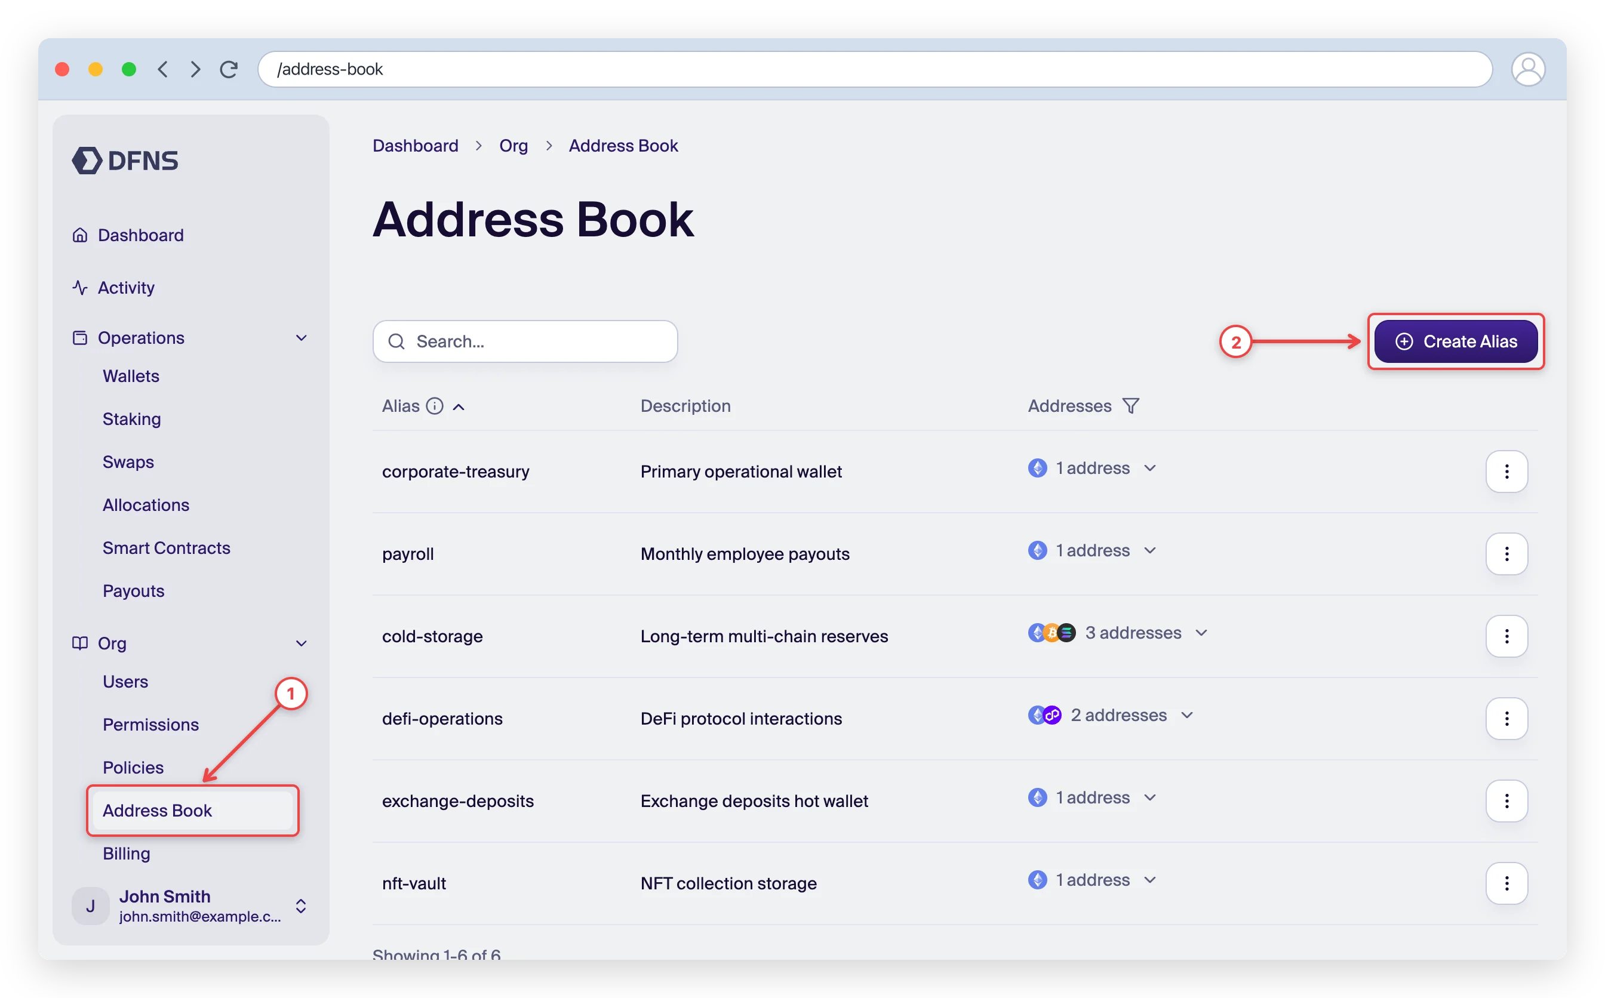Image resolution: width=1605 pixels, height=998 pixels.
Task: Click the cold-storage alias name
Action: pyautogui.click(x=432, y=636)
